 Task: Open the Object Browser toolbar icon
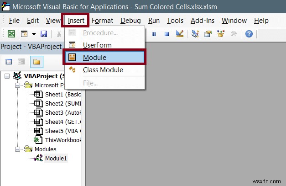pyautogui.click(x=221, y=34)
